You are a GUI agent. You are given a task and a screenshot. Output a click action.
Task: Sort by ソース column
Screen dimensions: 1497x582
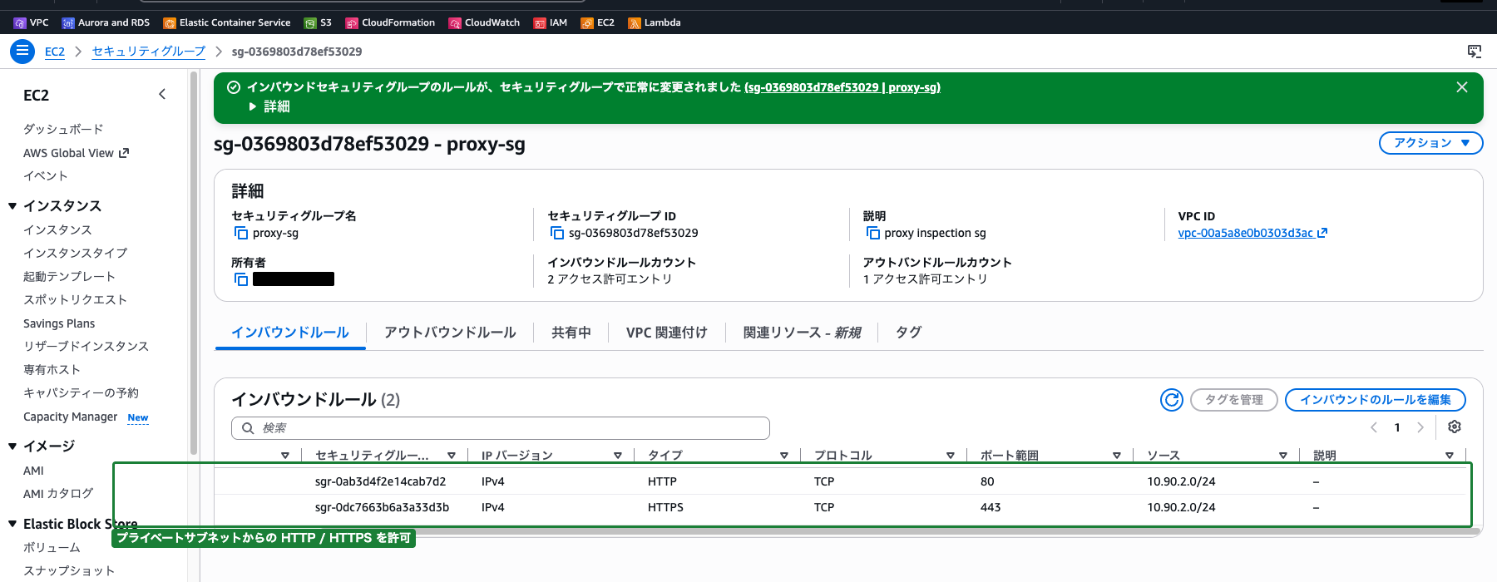click(x=1283, y=456)
